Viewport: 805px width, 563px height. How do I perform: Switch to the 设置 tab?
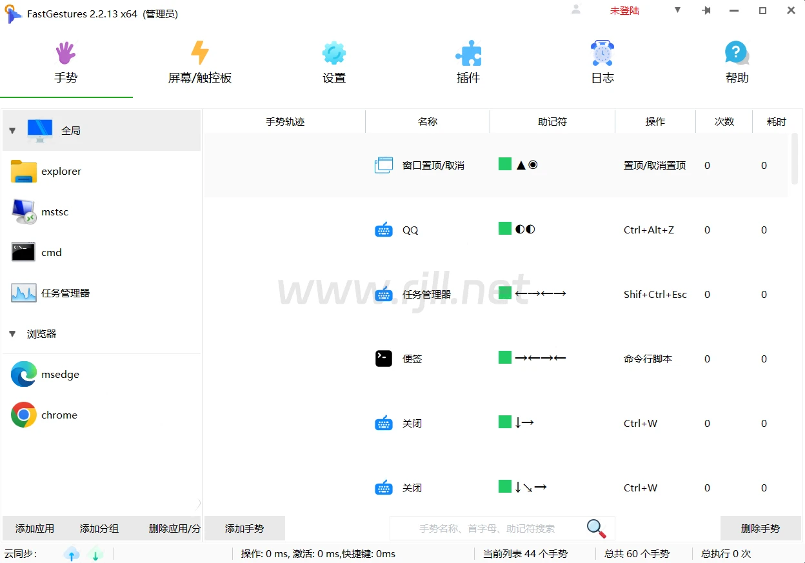coord(334,63)
